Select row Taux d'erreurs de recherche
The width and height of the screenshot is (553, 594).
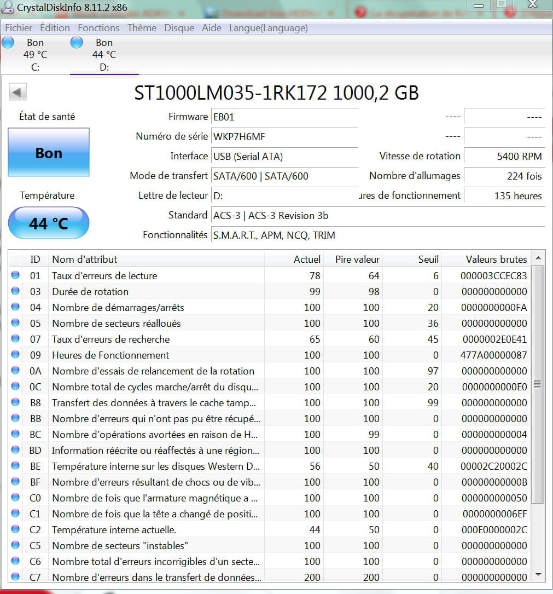click(x=269, y=339)
